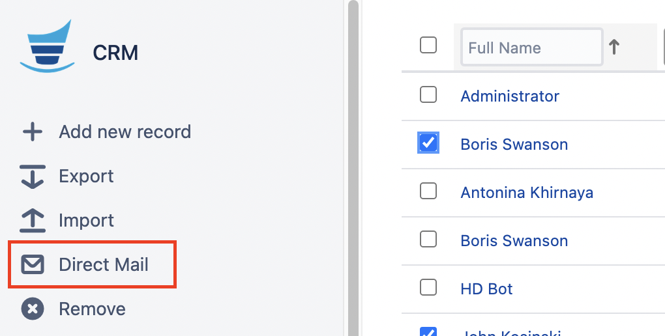Uncheck the selected Boris Swanson checkbox
Image resolution: width=665 pixels, height=336 pixels.
[x=428, y=143]
